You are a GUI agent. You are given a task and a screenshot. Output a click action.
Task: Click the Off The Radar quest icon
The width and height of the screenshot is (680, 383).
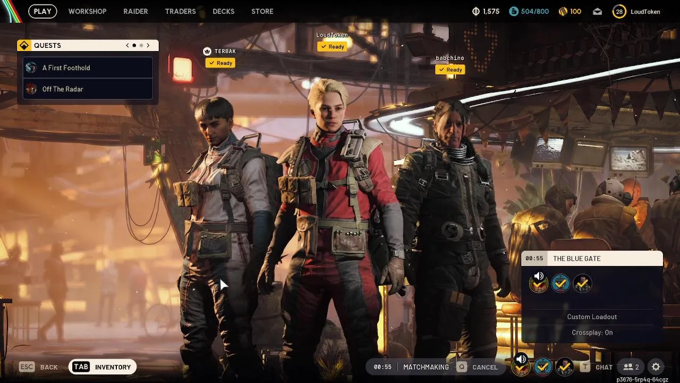(31, 89)
